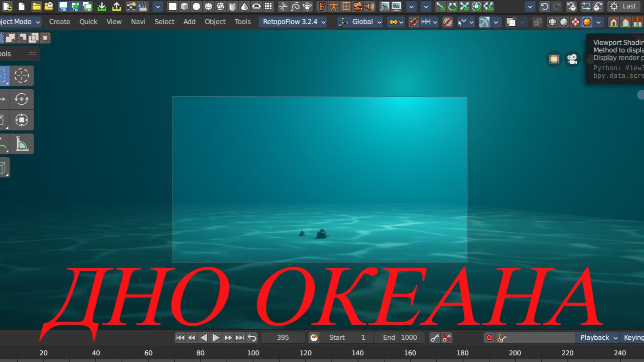Open viewport shading options dropdown arrow

click(x=599, y=22)
